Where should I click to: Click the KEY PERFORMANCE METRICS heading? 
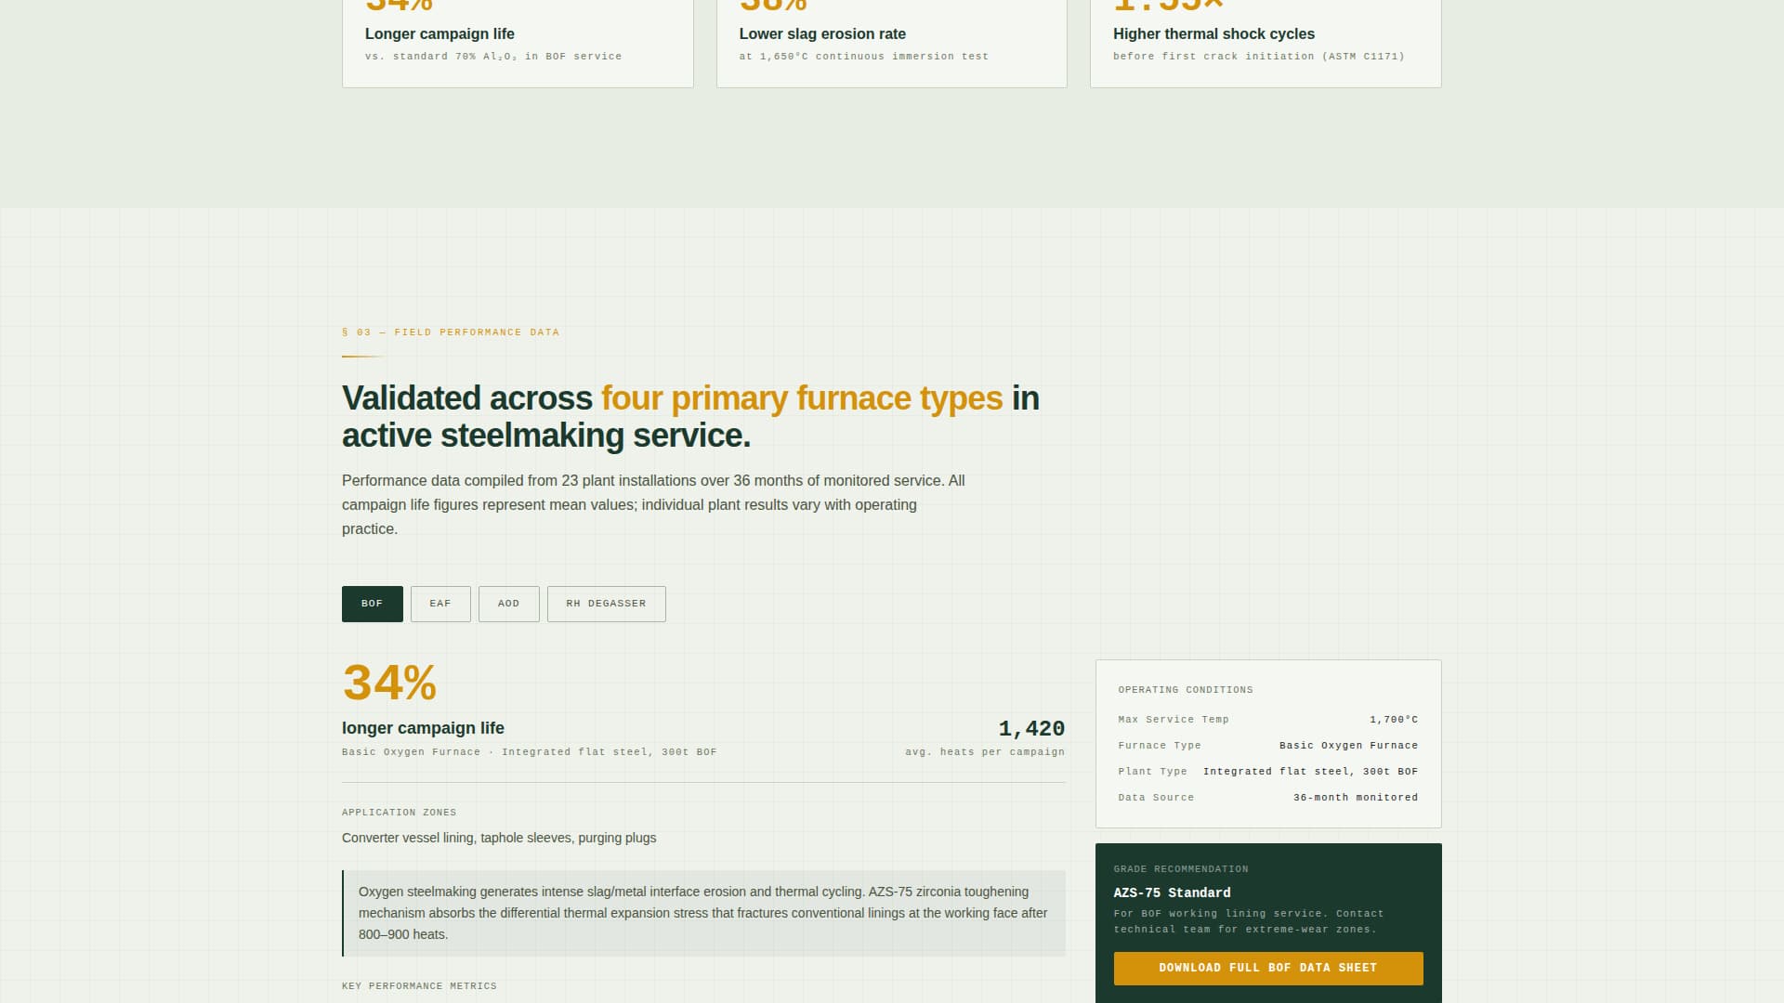(x=419, y=985)
